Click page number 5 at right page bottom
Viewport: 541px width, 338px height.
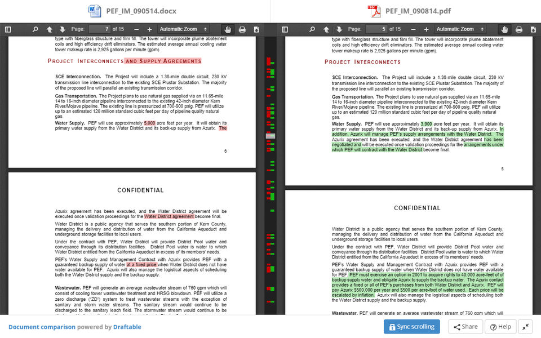(502, 169)
